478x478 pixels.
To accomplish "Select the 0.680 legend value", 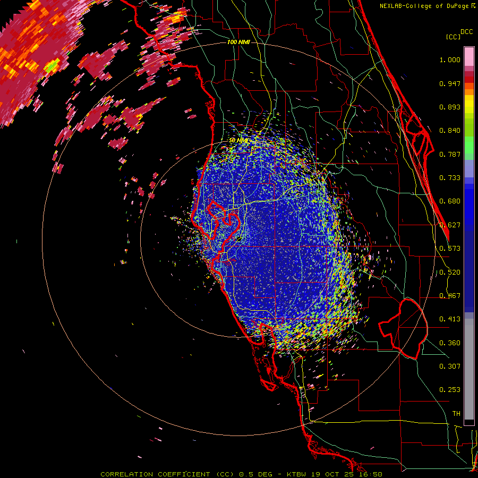I will click(450, 201).
